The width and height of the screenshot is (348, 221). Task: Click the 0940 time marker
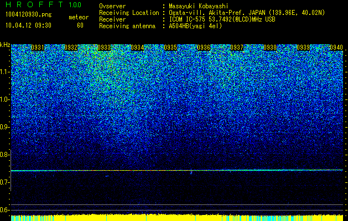(x=336, y=48)
